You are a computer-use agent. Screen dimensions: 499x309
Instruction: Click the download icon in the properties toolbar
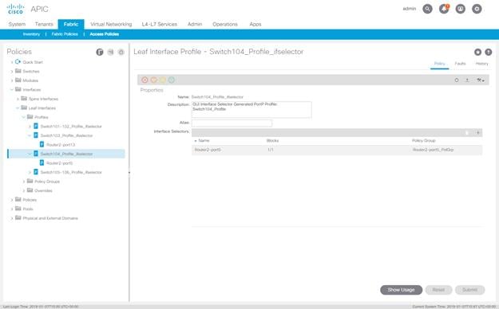[x=467, y=80]
